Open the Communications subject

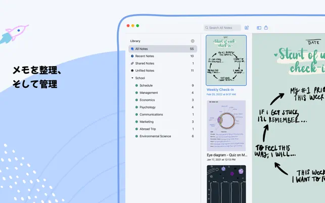pyautogui.click(x=163, y=114)
